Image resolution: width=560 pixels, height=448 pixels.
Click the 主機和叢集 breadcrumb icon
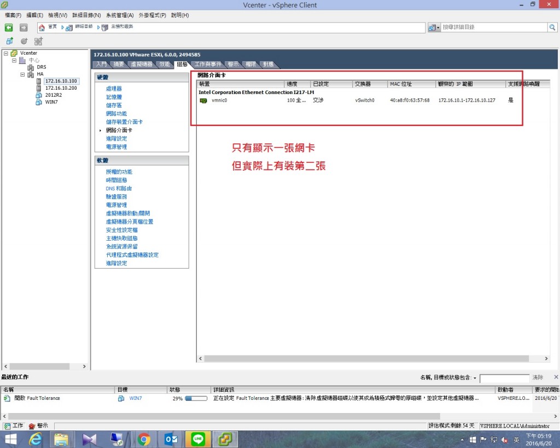tap(104, 27)
